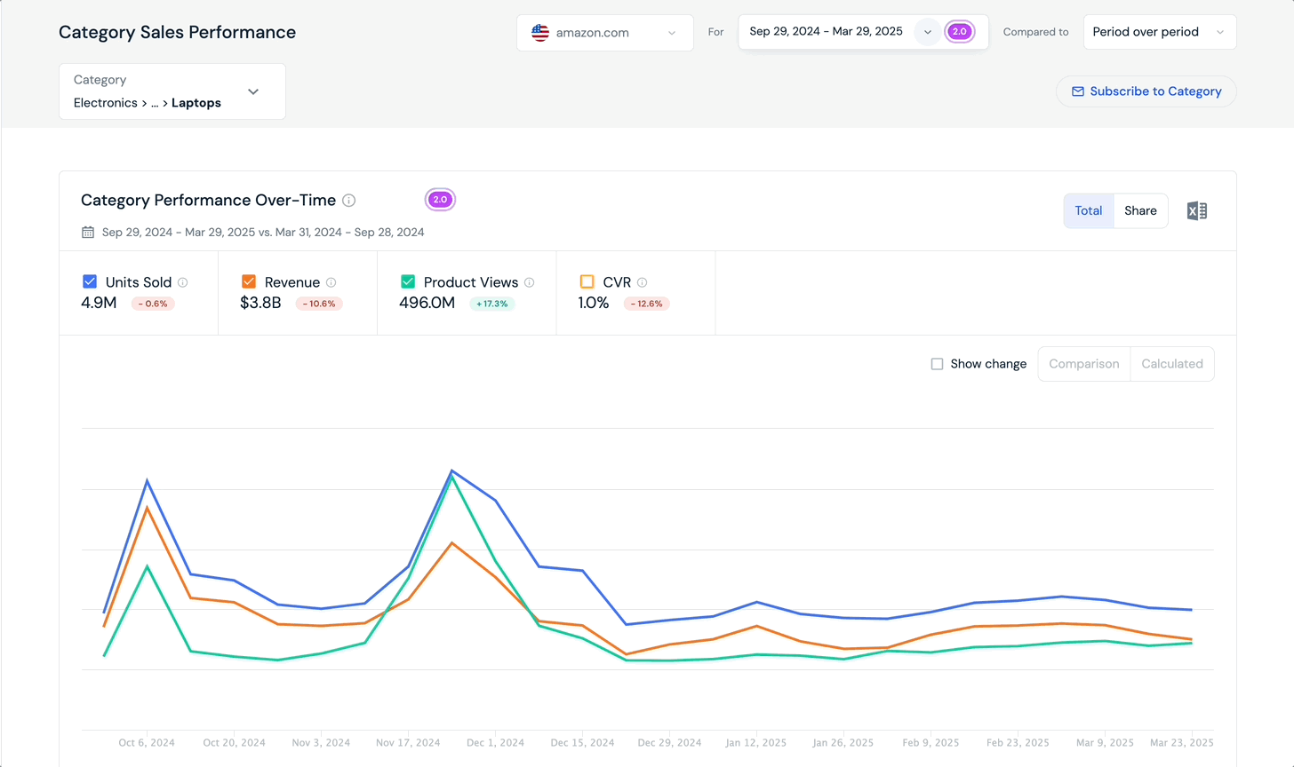This screenshot has width=1294, height=767.
Task: Click the Excel export icon
Action: coord(1196,210)
